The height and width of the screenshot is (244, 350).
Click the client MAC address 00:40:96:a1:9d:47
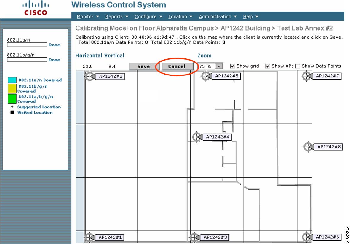(154, 37)
